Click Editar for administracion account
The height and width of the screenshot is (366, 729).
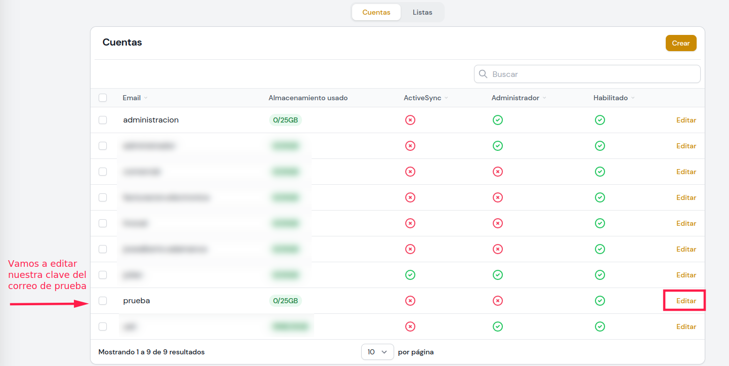tap(686, 120)
